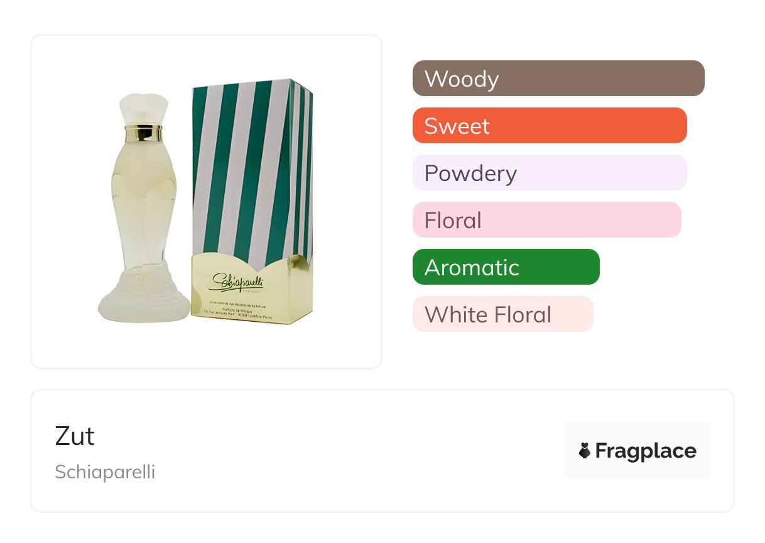The width and height of the screenshot is (765, 543).
Task: Choose the pink Floral accord bar
Action: click(x=546, y=220)
